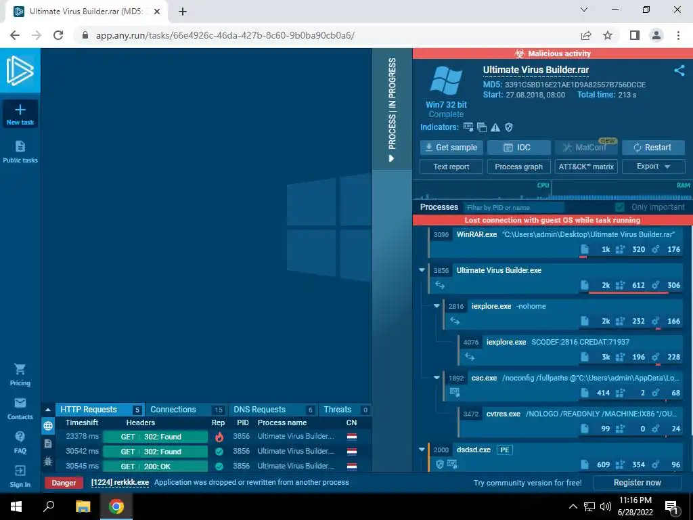
Task: Select the file view icon beside requests
Action: [x=48, y=443]
